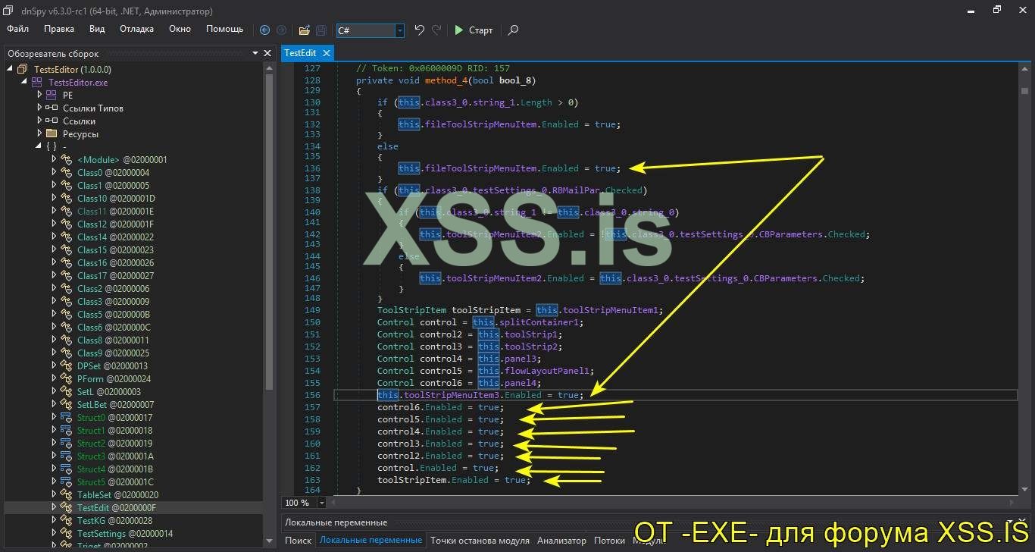Click the DPSet class icon
The image size is (1035, 552).
(x=66, y=366)
